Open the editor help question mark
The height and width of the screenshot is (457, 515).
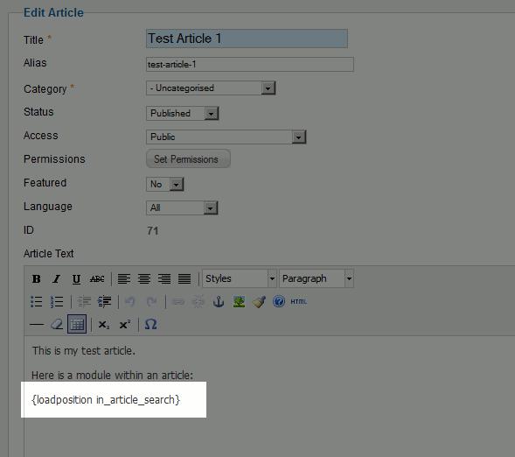pyautogui.click(x=279, y=301)
